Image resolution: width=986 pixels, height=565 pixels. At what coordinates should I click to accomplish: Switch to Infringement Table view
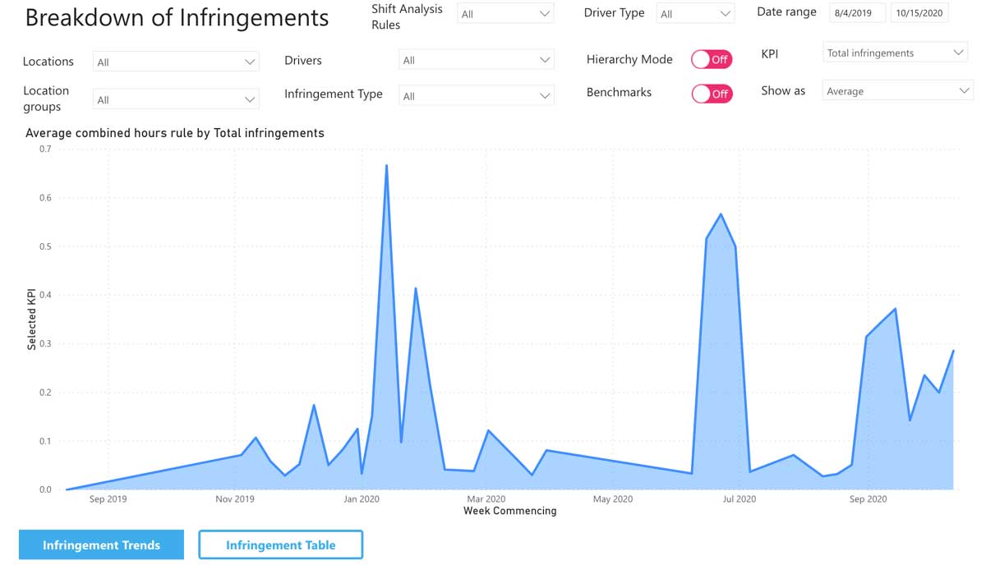tap(280, 544)
